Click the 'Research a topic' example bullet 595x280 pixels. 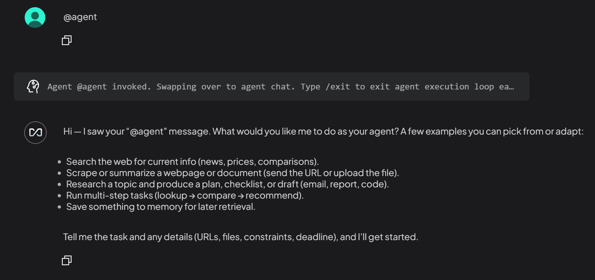pyautogui.click(x=228, y=184)
